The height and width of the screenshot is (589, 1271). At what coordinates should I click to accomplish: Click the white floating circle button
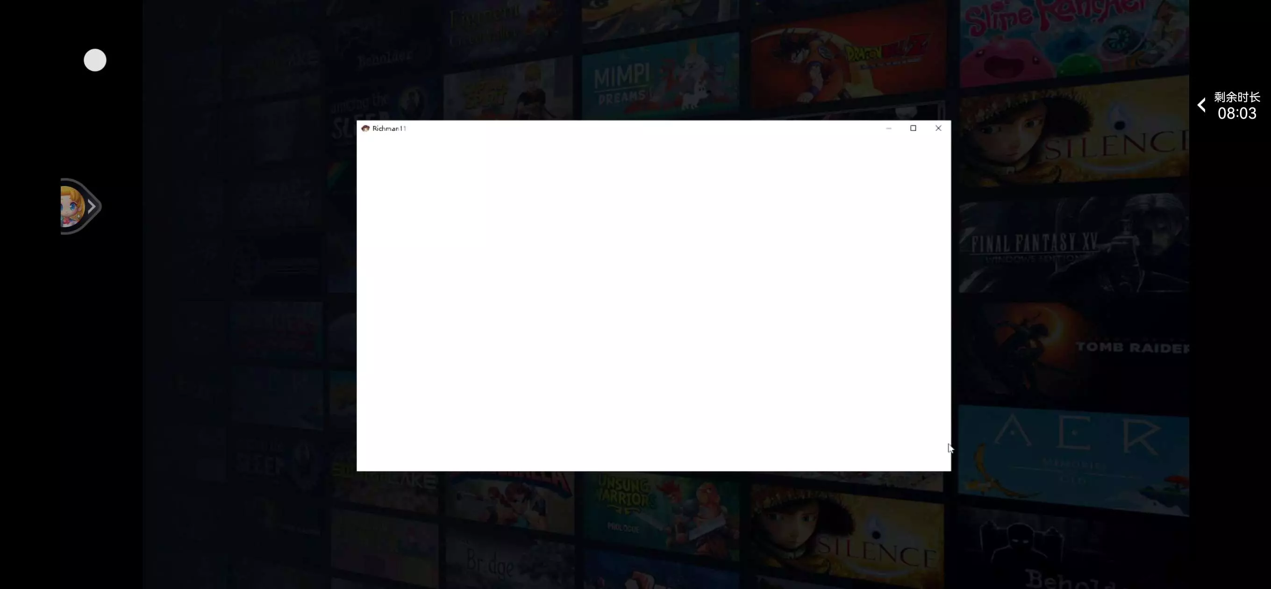(x=95, y=60)
